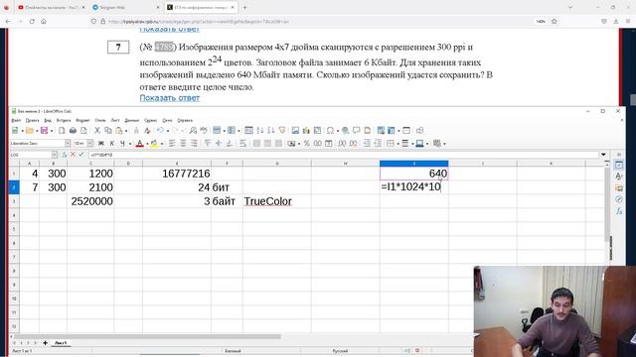Click the Insert Image icon
Image resolution: width=636 pixels, height=357 pixels.
pyautogui.click(x=295, y=130)
